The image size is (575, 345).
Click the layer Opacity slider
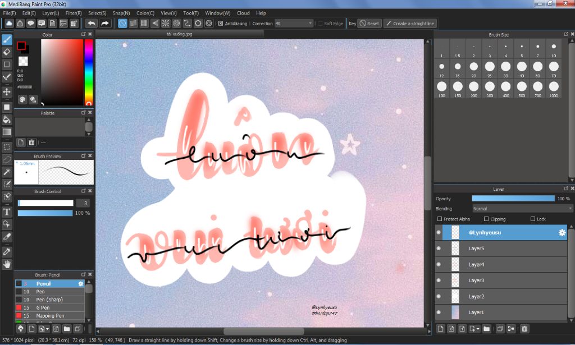click(513, 199)
